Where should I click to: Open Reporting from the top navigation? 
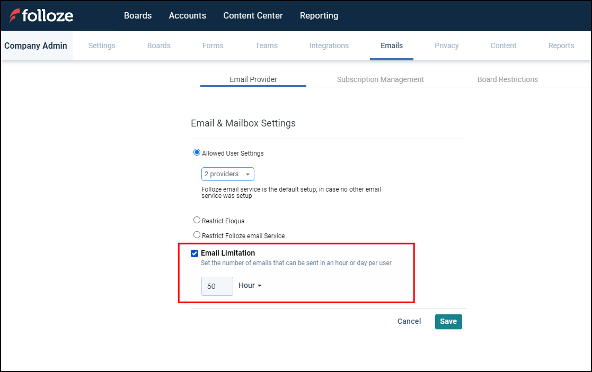[x=319, y=15]
